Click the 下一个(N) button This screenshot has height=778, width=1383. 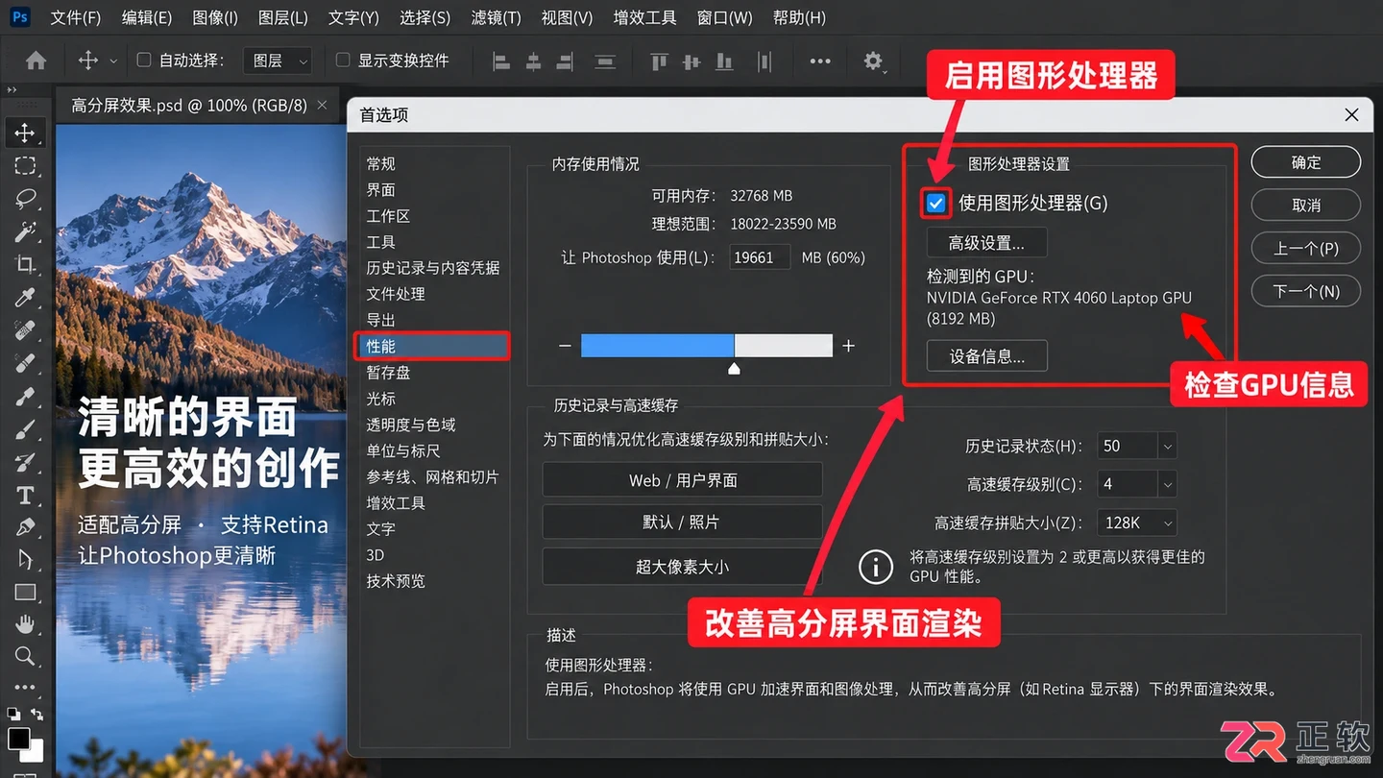click(x=1306, y=291)
